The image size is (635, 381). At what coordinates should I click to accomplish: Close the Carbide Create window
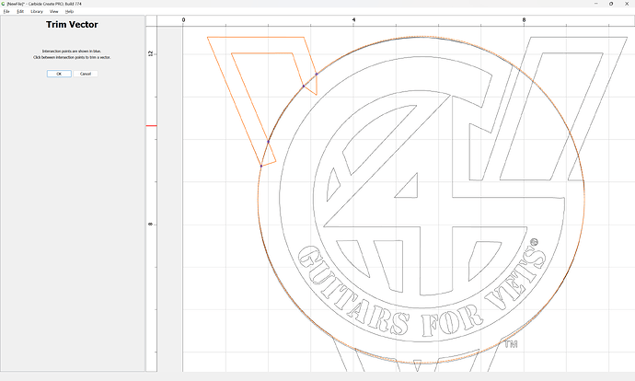[627, 4]
